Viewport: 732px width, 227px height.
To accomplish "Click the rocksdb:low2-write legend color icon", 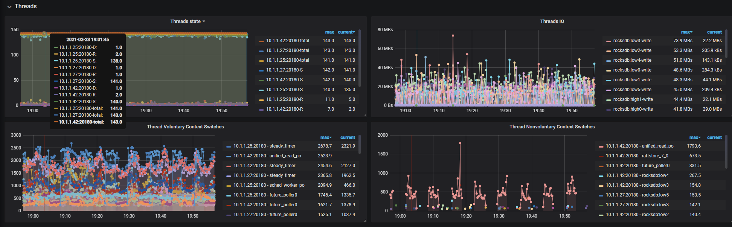I will 608,50.
